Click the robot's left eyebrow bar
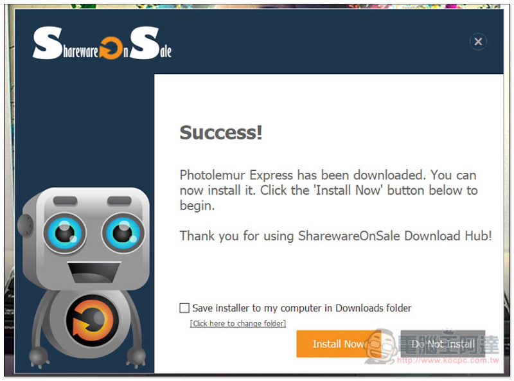 pos(66,200)
